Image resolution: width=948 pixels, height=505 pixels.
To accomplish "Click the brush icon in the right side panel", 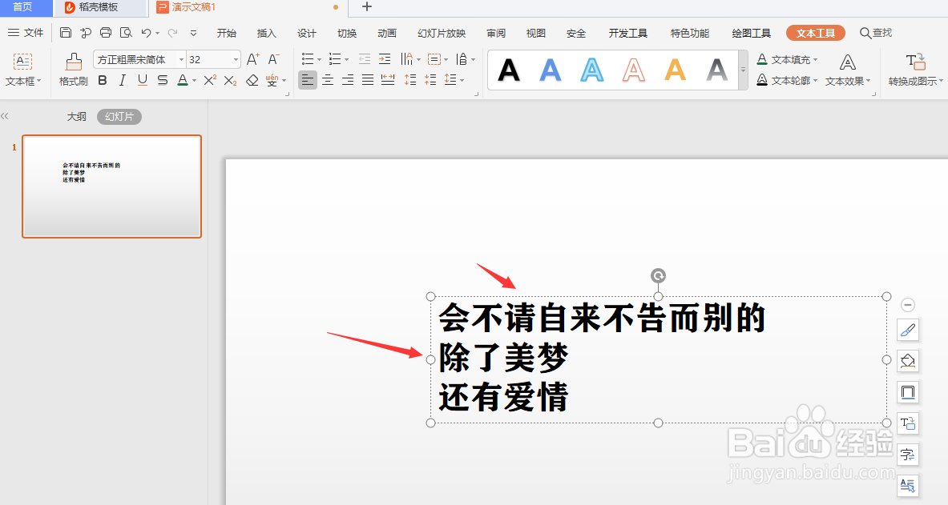I will point(907,330).
